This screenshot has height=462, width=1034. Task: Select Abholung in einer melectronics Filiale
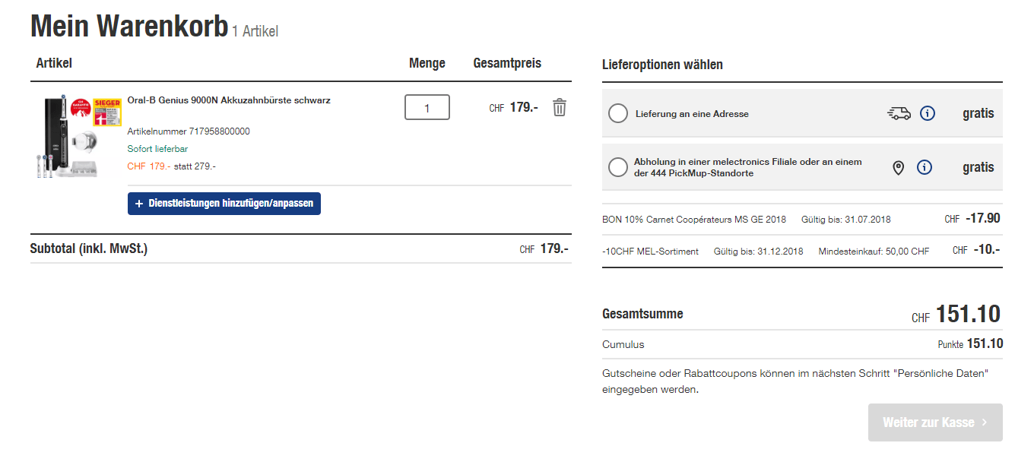(618, 167)
